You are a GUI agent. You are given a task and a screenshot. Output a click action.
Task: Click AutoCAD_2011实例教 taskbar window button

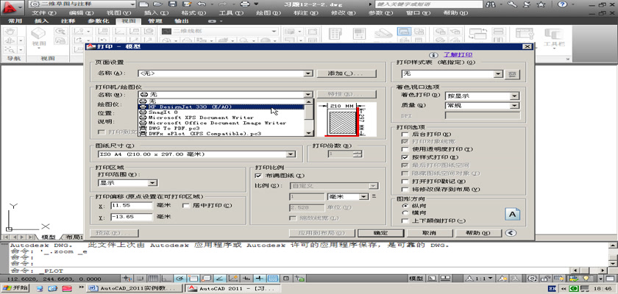135,289
